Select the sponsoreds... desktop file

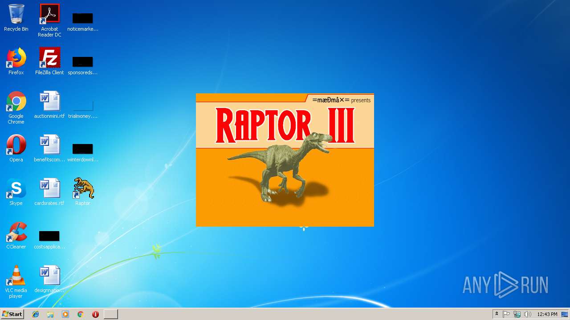point(83,65)
